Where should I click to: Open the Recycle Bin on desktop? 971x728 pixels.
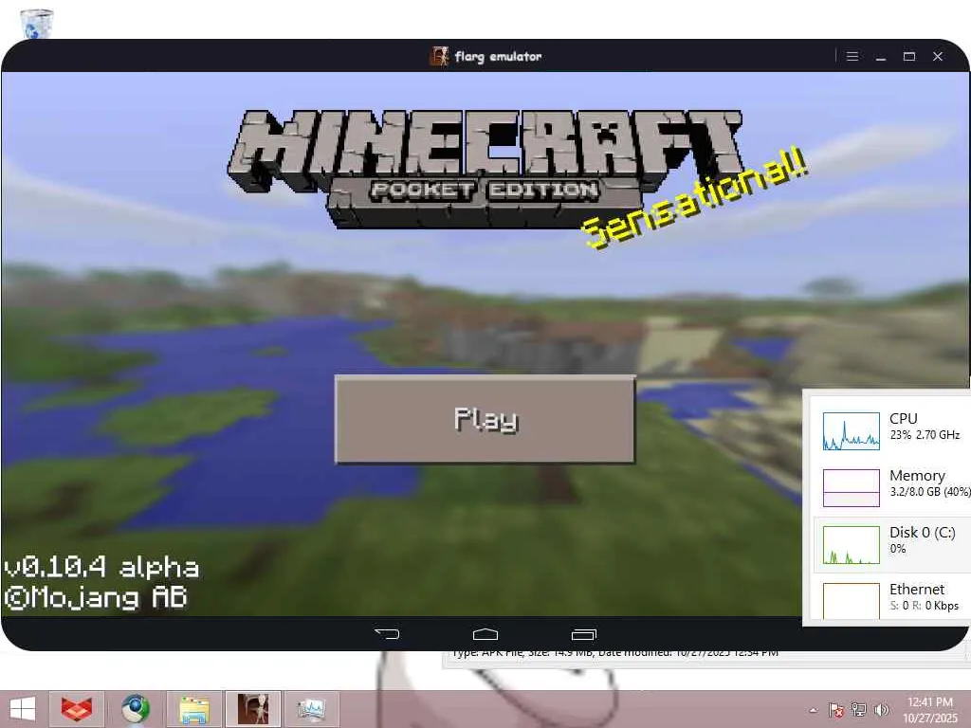(37, 24)
